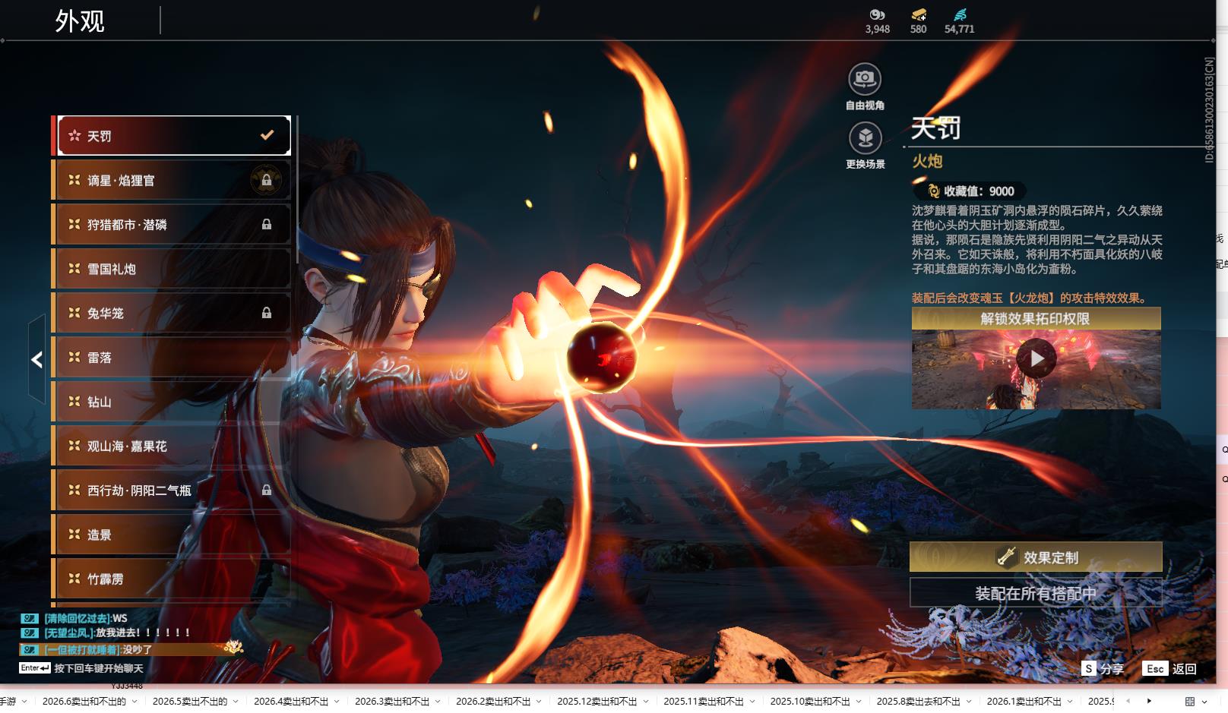Click the cyan feather currency icon above 54,771

pos(960,14)
